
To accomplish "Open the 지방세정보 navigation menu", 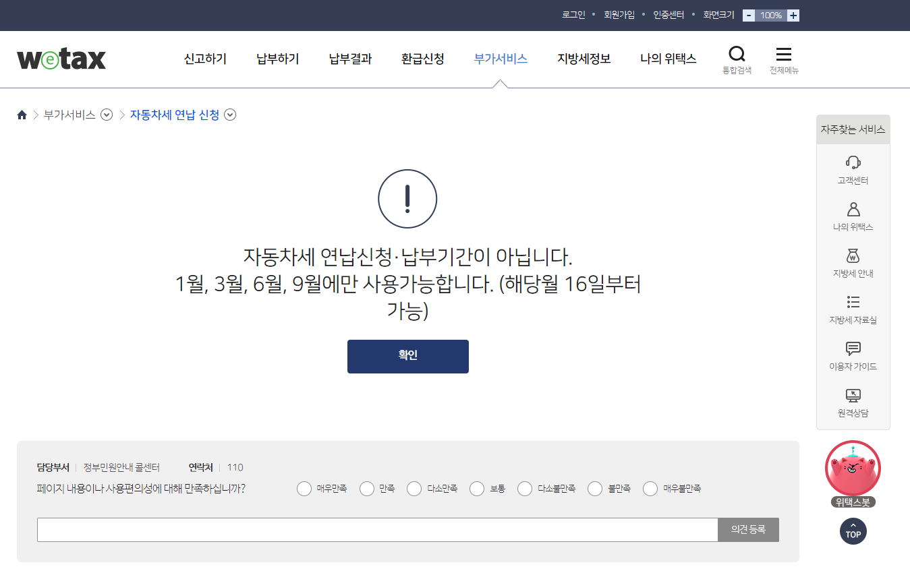I will pyautogui.click(x=584, y=59).
